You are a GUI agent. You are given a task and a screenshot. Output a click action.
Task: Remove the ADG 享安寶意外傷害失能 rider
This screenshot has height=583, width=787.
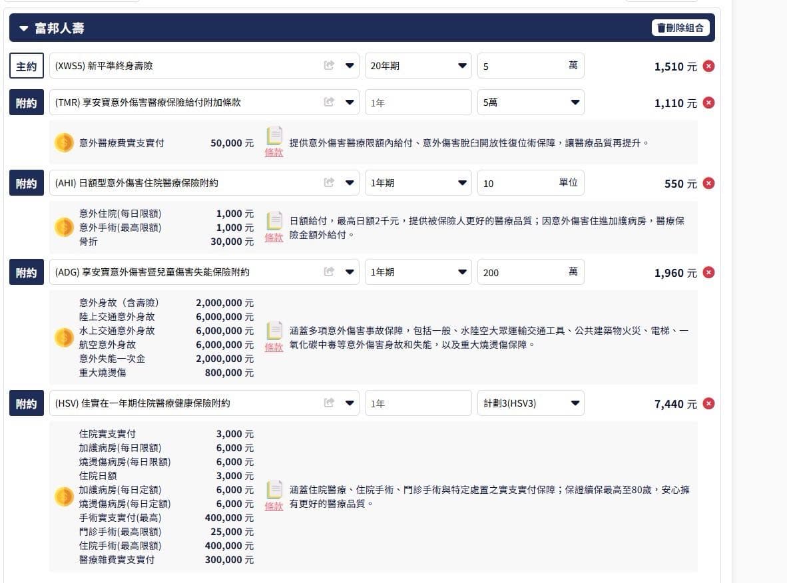coord(708,272)
